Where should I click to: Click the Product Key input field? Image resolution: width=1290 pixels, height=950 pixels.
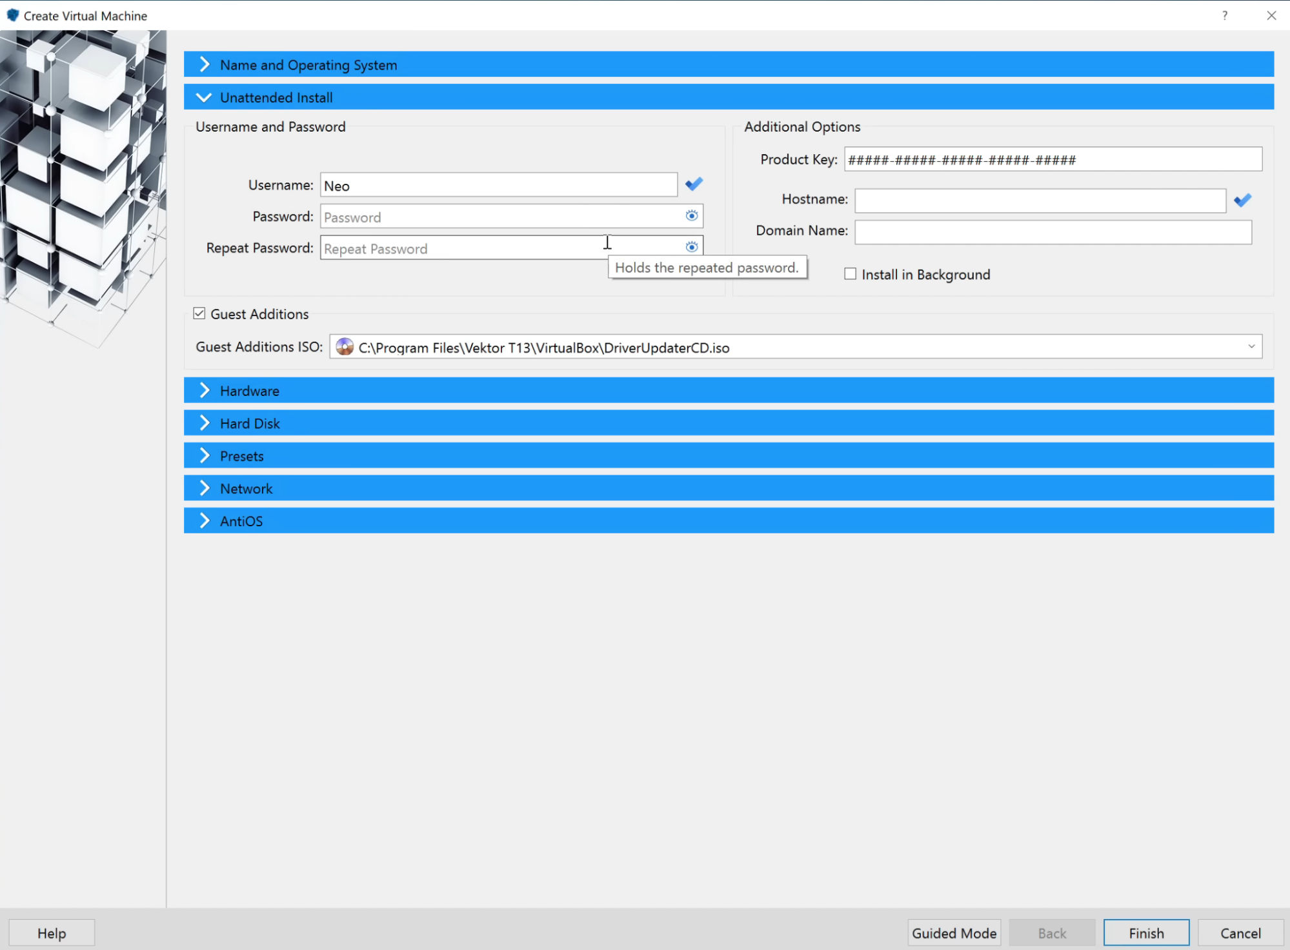[x=1053, y=159]
